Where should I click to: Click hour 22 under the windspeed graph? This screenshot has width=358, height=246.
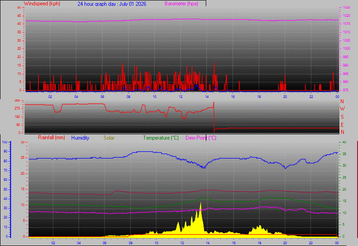pyautogui.click(x=311, y=97)
